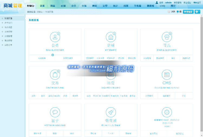Click 已到期 in the 店铺 card
The image size is (203, 137).
121,58
